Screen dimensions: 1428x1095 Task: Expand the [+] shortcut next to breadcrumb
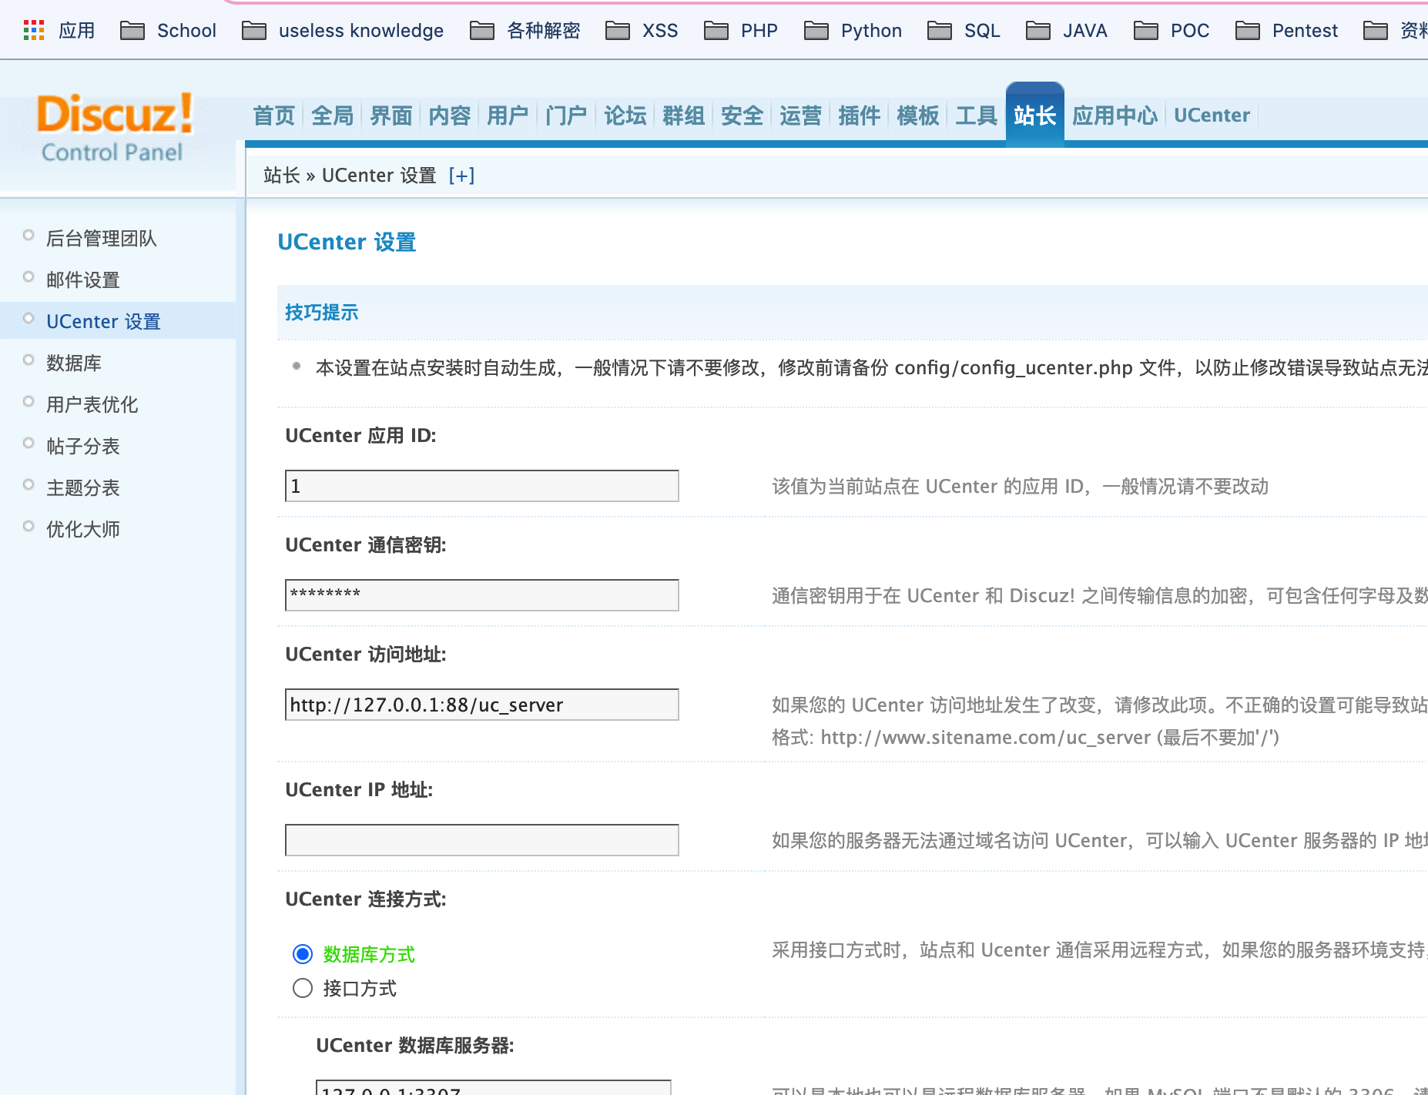(461, 176)
